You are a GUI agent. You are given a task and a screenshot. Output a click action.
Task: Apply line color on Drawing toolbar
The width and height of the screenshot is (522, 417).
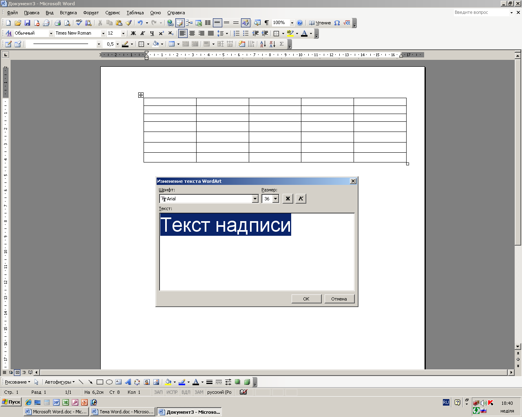[x=182, y=382]
